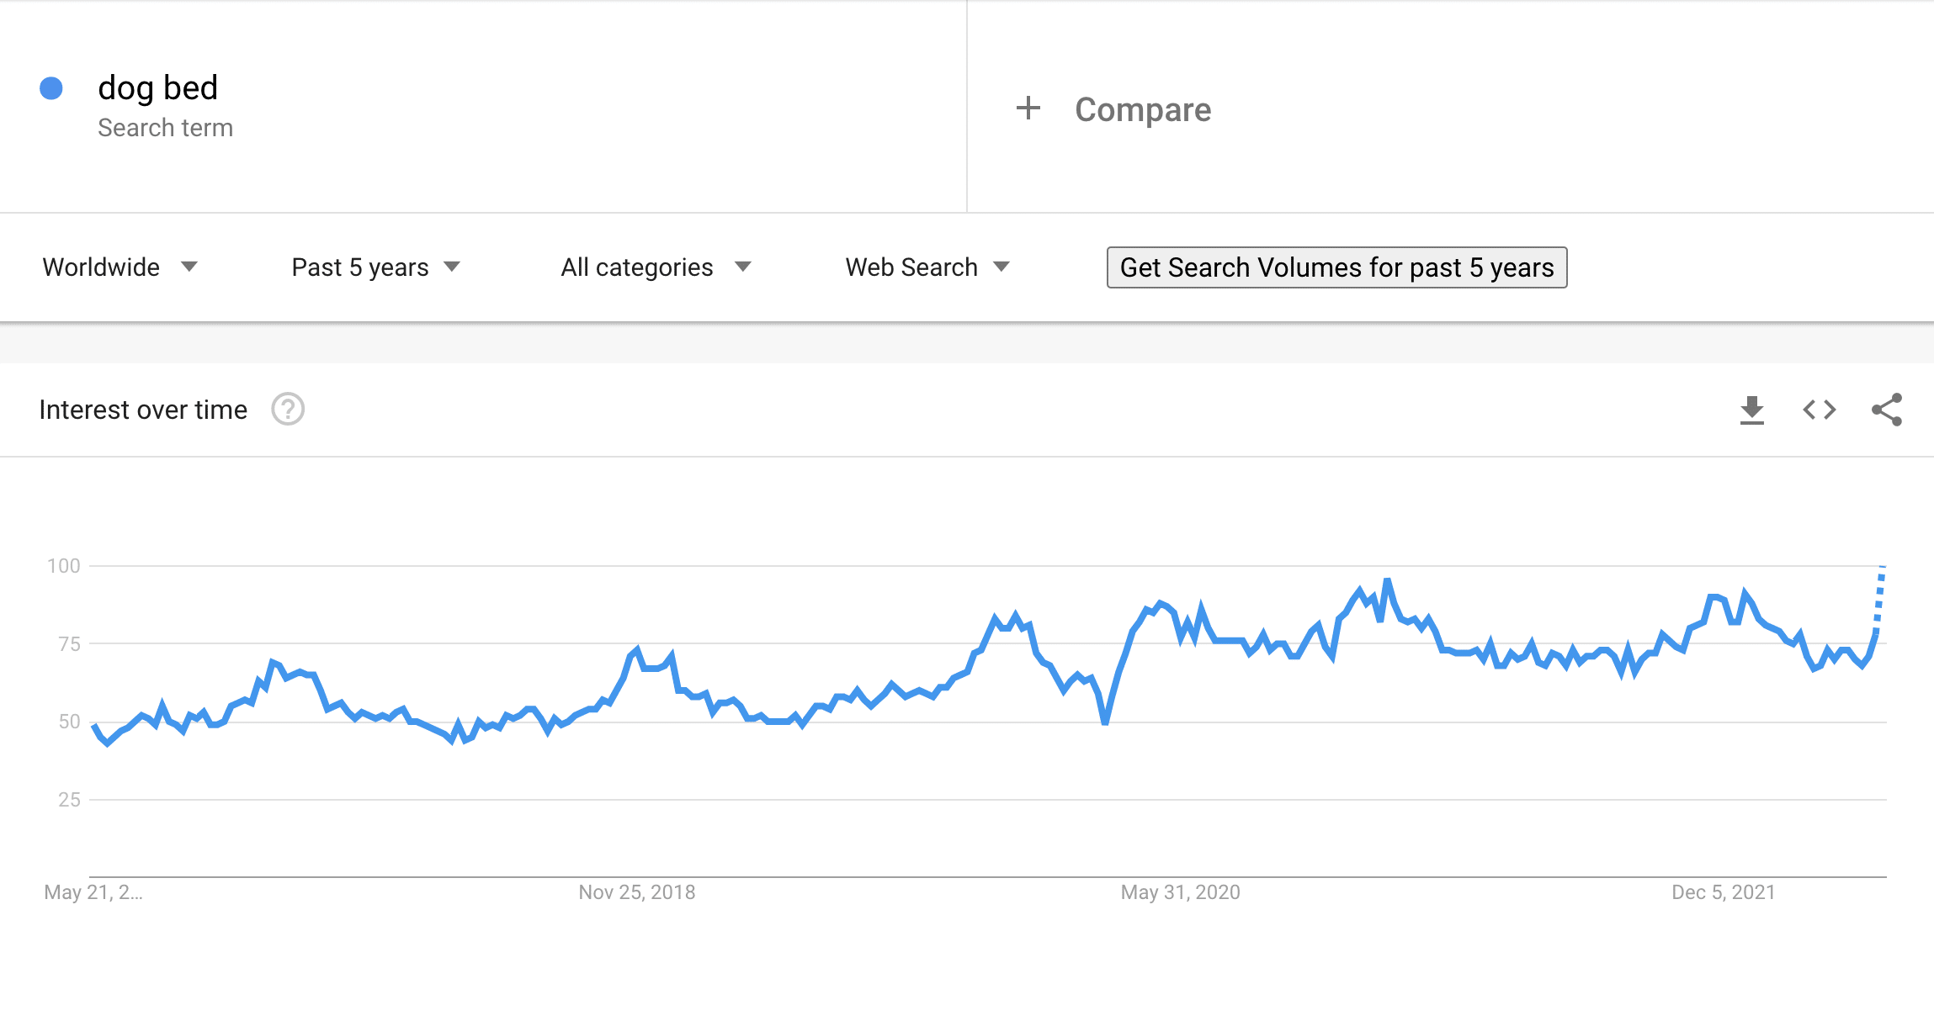The width and height of the screenshot is (1934, 1021).
Task: Download the interest over time chart data
Action: tap(1751, 410)
